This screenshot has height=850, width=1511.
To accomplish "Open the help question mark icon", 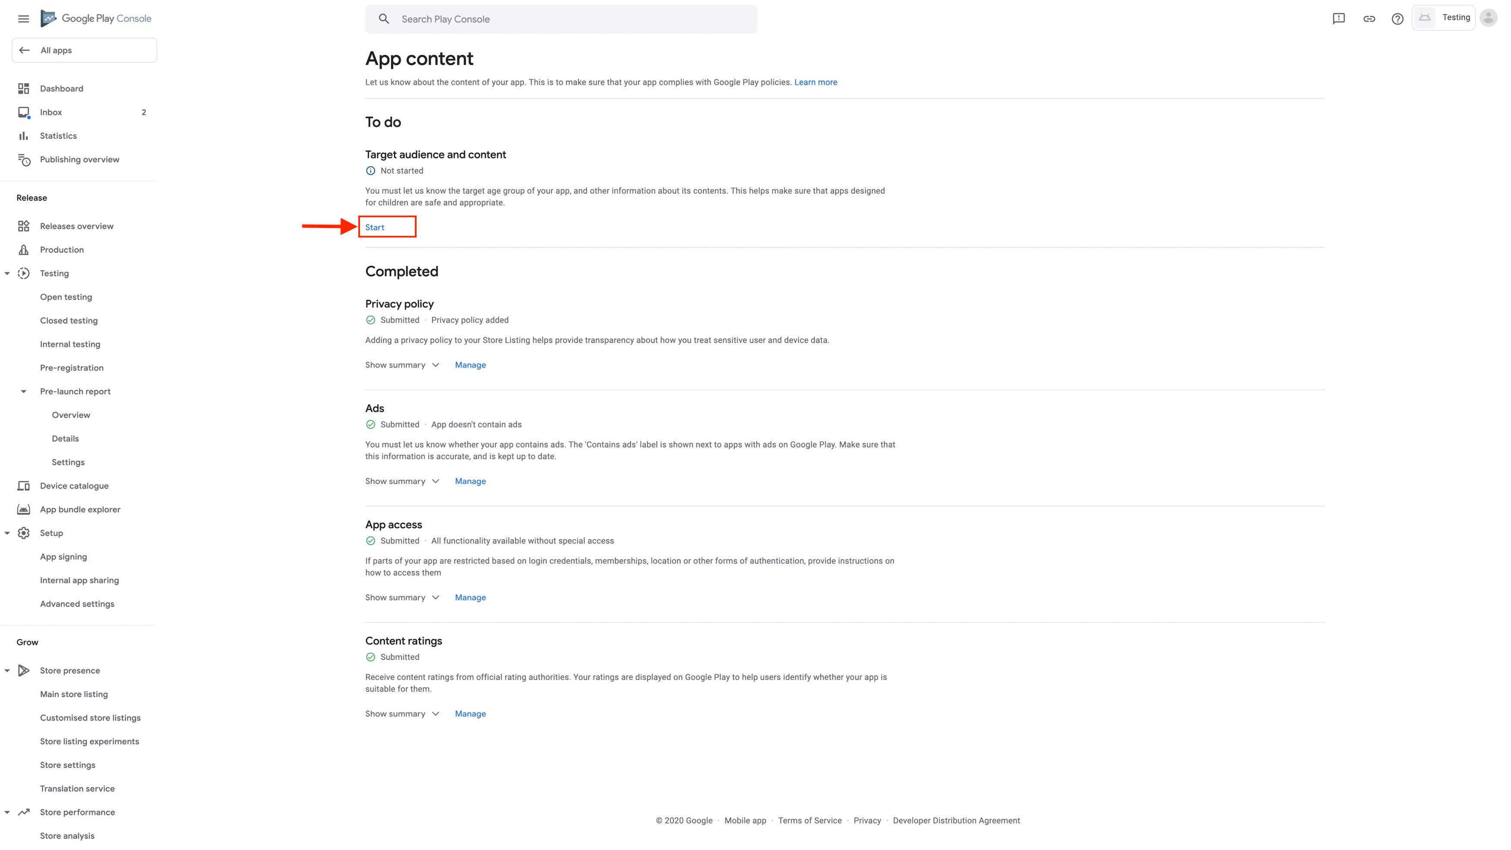I will coord(1398,19).
